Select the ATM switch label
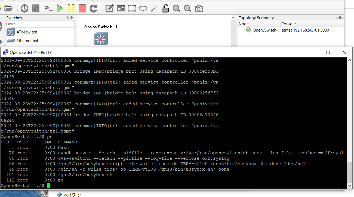Viewport: 354px width, 197px height. [27, 32]
